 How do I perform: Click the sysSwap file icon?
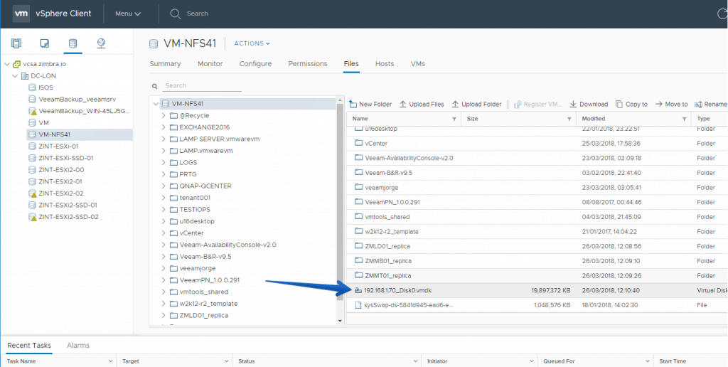pos(358,305)
